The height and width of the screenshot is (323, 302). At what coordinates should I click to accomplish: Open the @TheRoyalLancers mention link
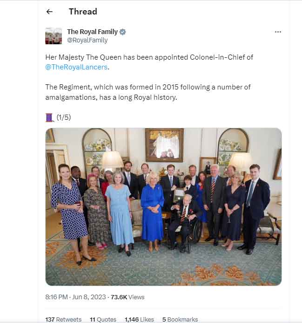click(76, 67)
